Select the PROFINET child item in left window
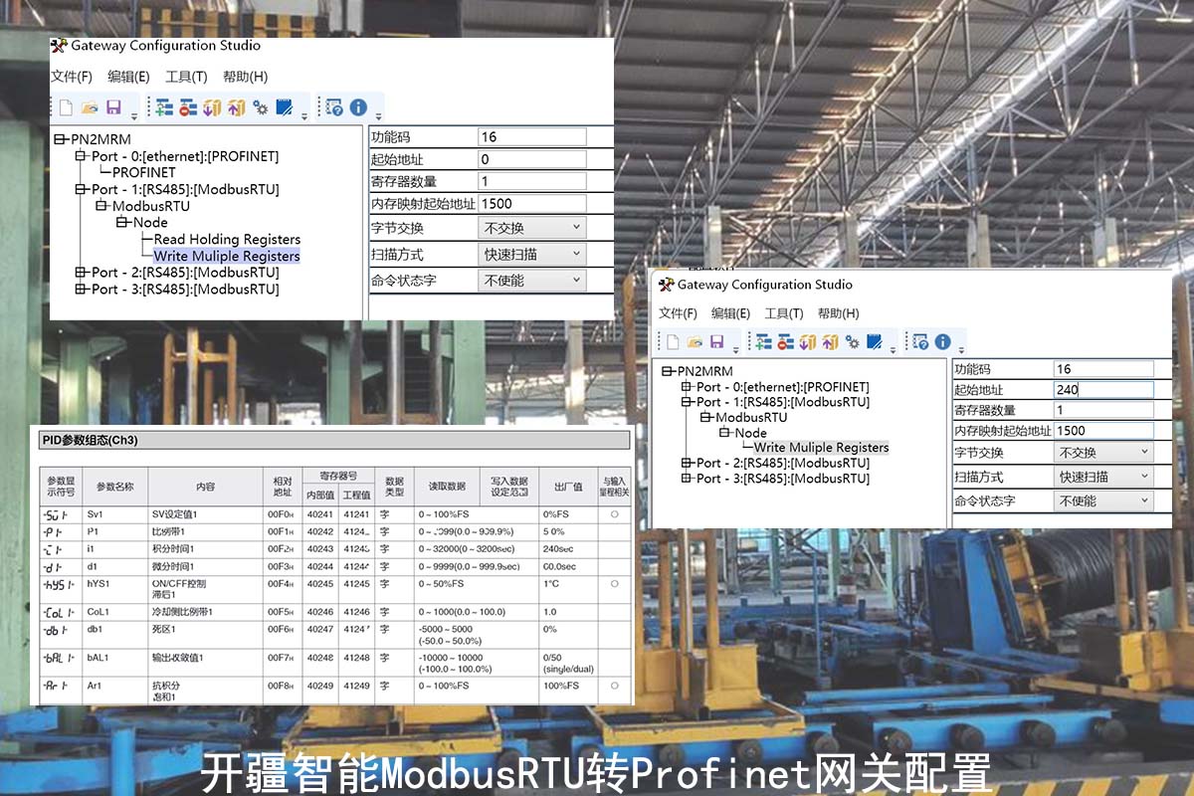The width and height of the screenshot is (1194, 796). (x=143, y=172)
